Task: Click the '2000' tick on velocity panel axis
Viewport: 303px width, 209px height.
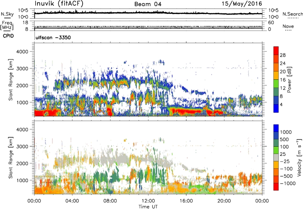Action: [22, 163]
